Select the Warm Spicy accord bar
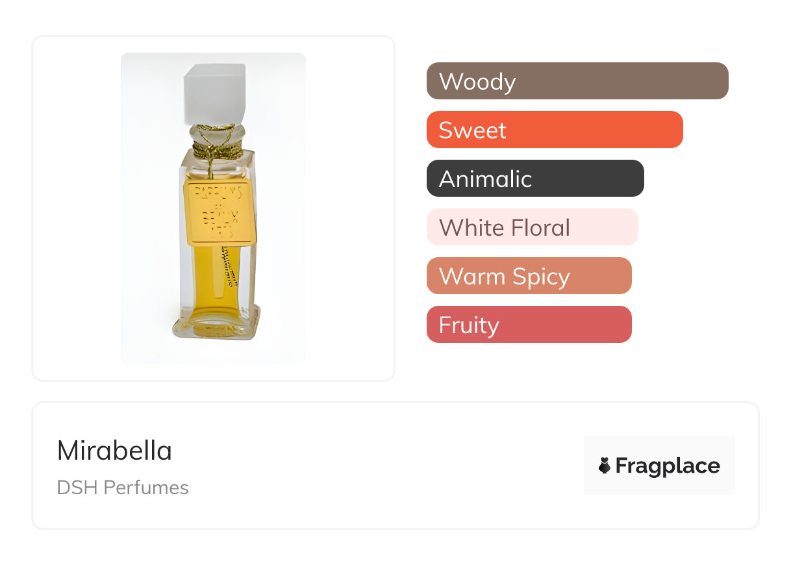791x561 pixels. [x=529, y=276]
